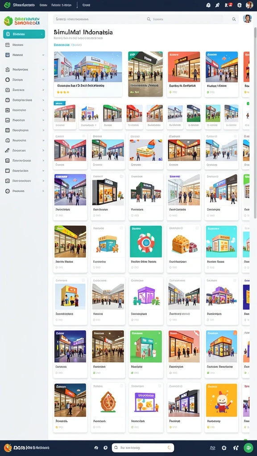Click the bell notification icon in top bar
The height and width of the screenshot is (456, 257).
tap(208, 5)
